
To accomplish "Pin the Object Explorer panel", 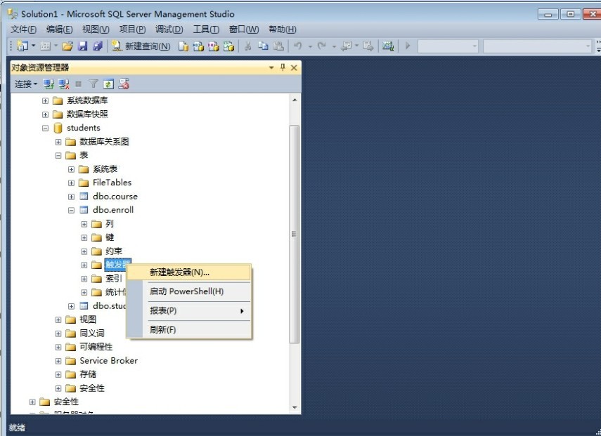I will [x=283, y=67].
